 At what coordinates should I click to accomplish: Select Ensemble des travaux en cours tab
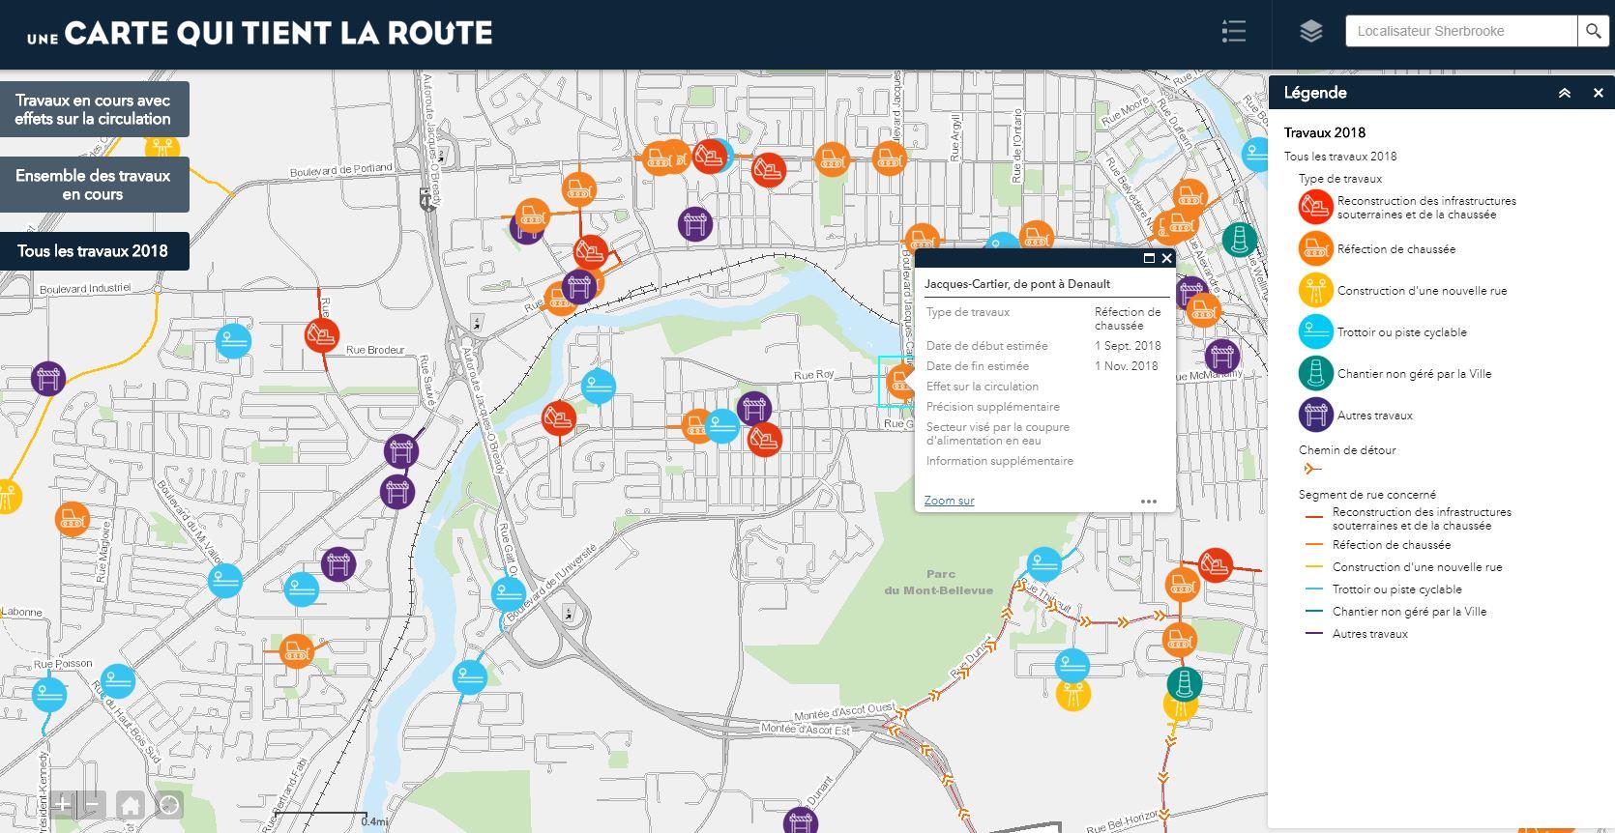pos(93,185)
